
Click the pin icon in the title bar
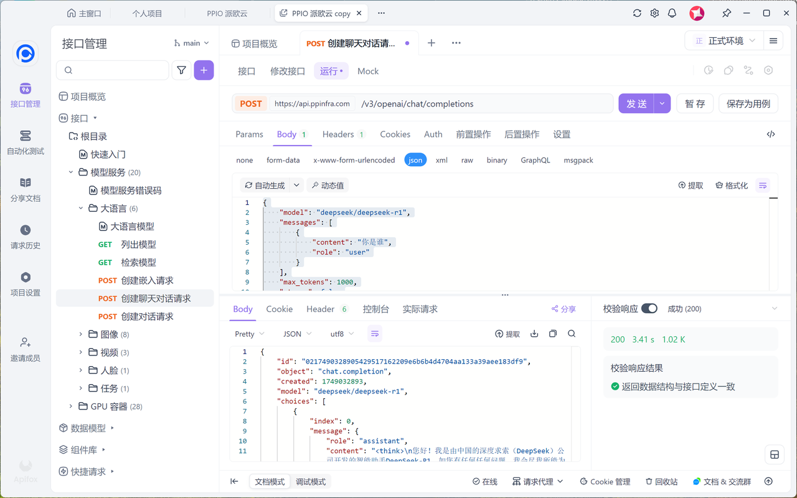pyautogui.click(x=727, y=13)
